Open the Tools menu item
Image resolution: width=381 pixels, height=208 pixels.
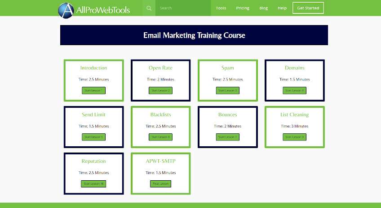pyautogui.click(x=221, y=8)
